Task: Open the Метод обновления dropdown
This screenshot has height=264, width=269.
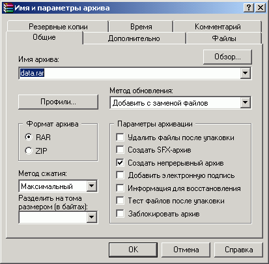Action: 246,102
